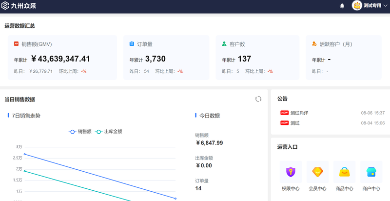This screenshot has width=390, height=201.
Task: Click the 3万 y-axis label
Action: [x=19, y=147]
